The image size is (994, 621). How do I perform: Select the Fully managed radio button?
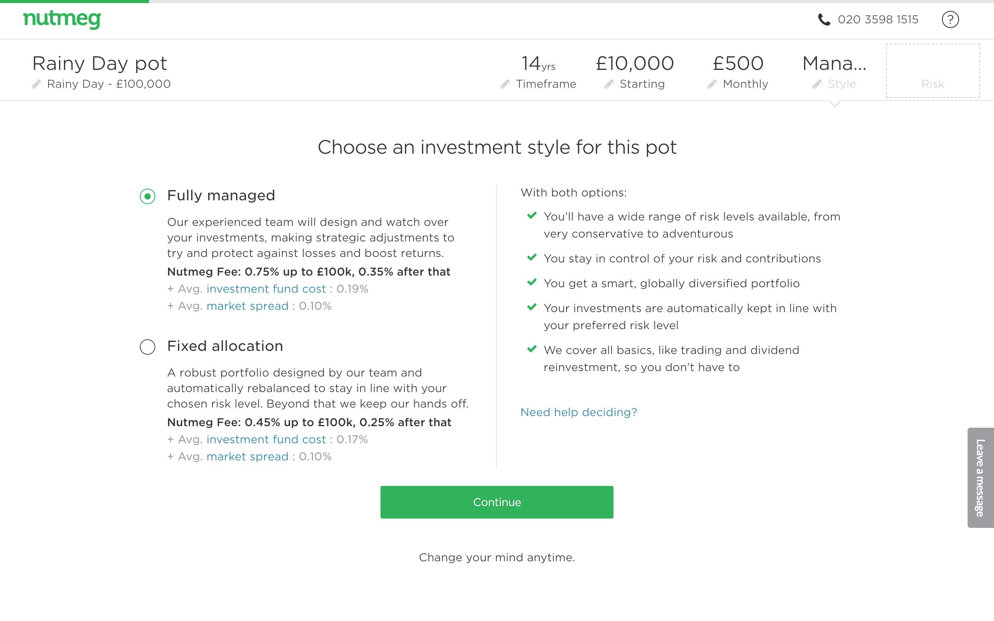coord(148,196)
